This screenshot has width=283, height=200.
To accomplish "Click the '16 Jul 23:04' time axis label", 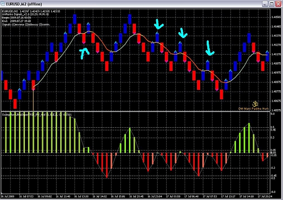I will [x=155, y=196].
